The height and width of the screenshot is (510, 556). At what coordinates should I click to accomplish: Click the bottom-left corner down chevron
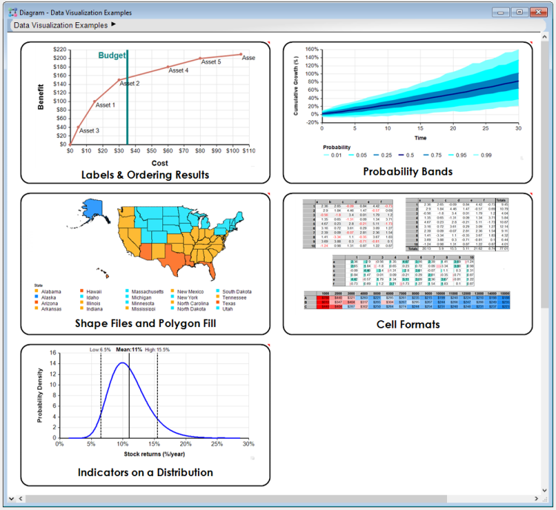[11, 499]
